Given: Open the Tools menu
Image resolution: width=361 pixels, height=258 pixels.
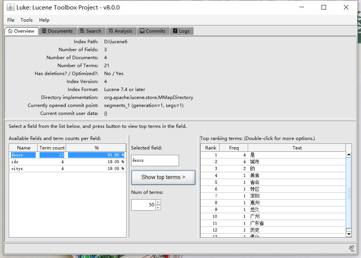Looking at the screenshot, I should tap(27, 20).
